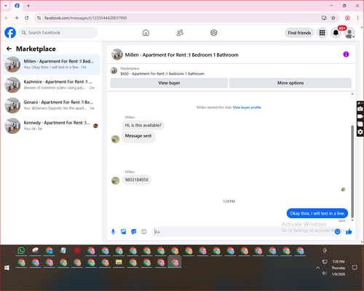Open Millen apartment conversation

(51, 65)
